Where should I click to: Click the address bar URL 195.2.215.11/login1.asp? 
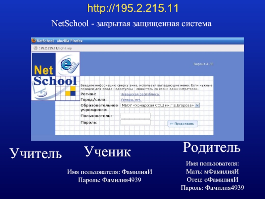[x=55, y=48]
